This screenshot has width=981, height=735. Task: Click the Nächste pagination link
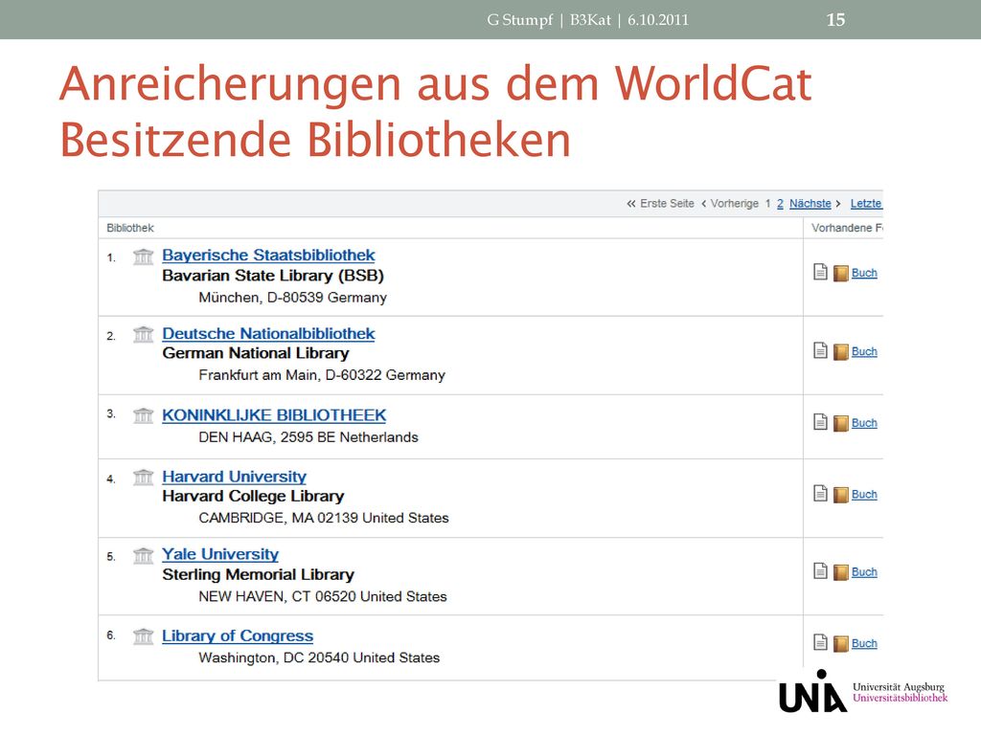tap(810, 204)
